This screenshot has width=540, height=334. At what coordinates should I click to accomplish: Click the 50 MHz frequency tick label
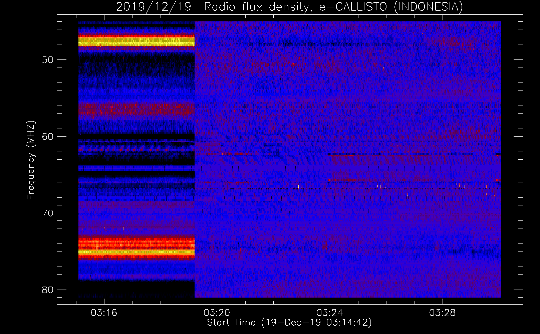[x=48, y=60]
